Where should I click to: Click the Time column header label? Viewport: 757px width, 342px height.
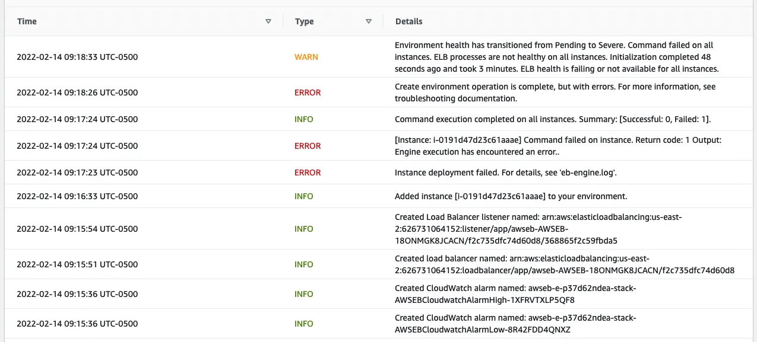[27, 21]
